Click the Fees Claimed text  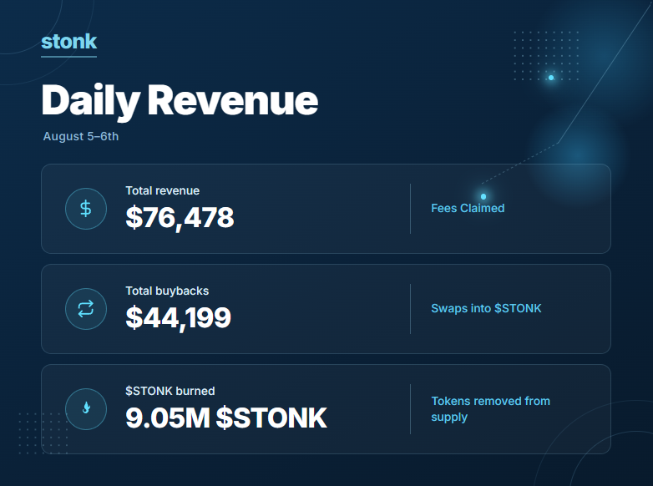coord(468,208)
